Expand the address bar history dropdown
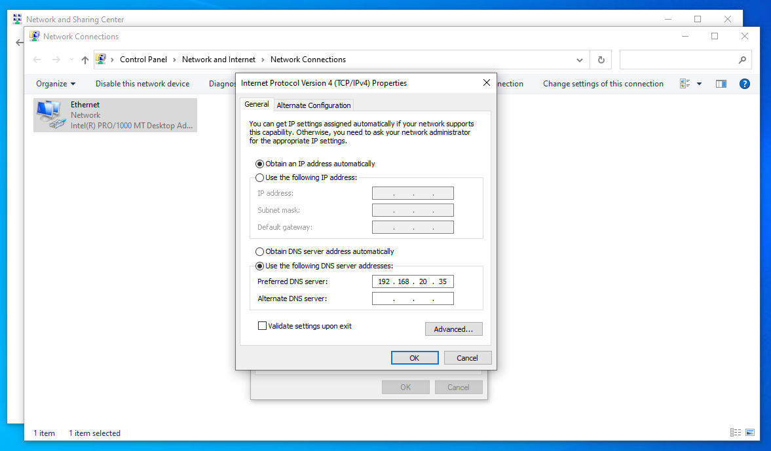Screen dimensions: 771x451 pos(580,60)
